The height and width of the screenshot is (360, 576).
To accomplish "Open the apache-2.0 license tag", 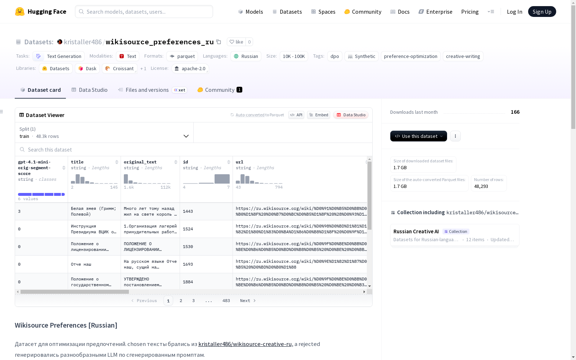I will [190, 68].
